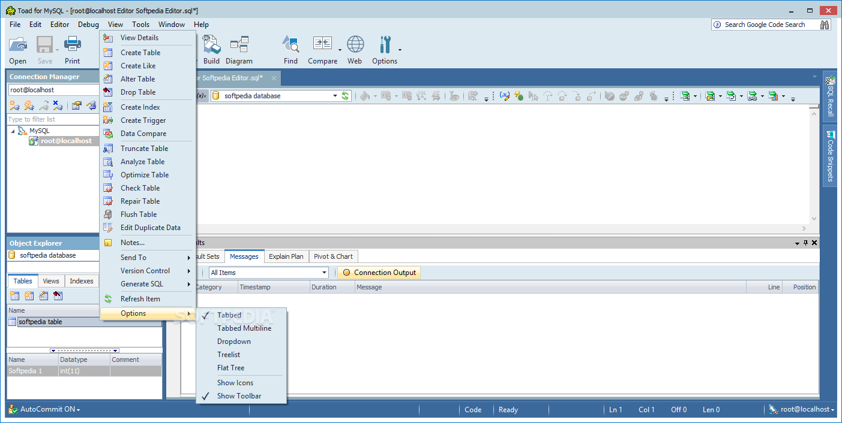Click the Options tools icon
Screen dimensions: 842x423
(385, 45)
